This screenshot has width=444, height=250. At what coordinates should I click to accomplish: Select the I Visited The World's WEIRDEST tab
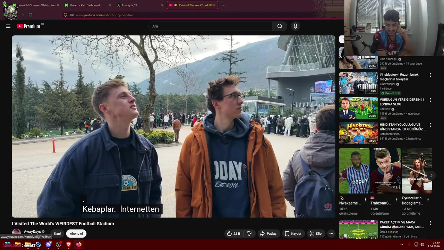tap(193, 5)
